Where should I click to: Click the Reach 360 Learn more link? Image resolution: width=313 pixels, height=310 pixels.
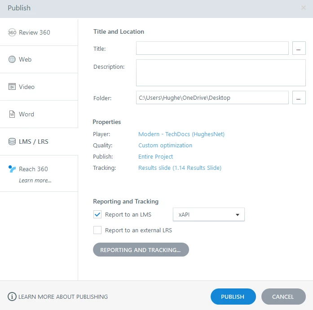35,181
